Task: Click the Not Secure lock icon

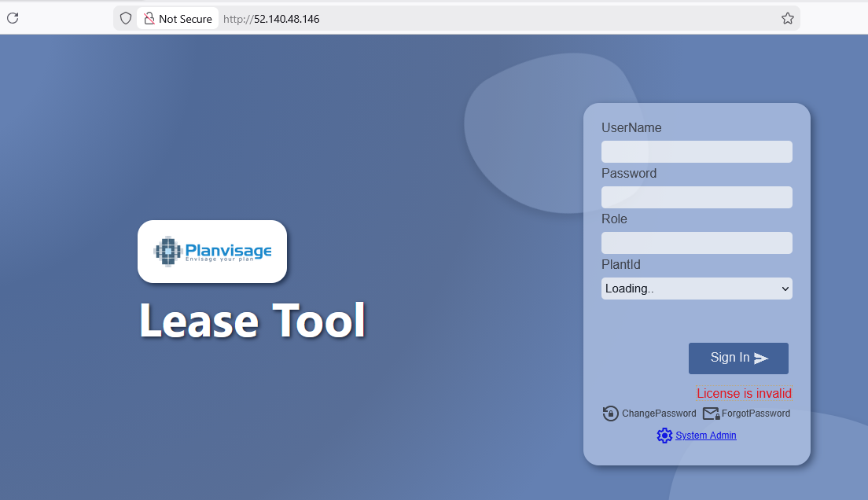Action: 149,18
